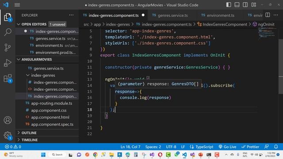This screenshot has width=283, height=159.
Task: Change encoding via UTF-8 entry
Action: (171, 147)
